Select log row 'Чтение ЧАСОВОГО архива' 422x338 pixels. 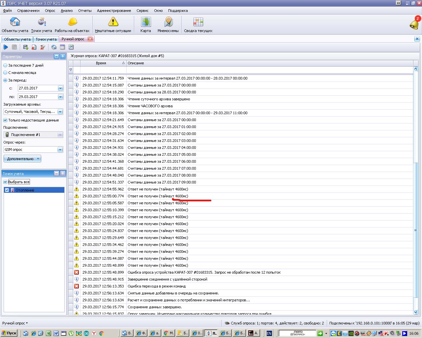pyautogui.click(x=241, y=106)
